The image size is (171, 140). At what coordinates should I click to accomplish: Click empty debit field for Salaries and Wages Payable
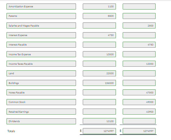point(99,25)
